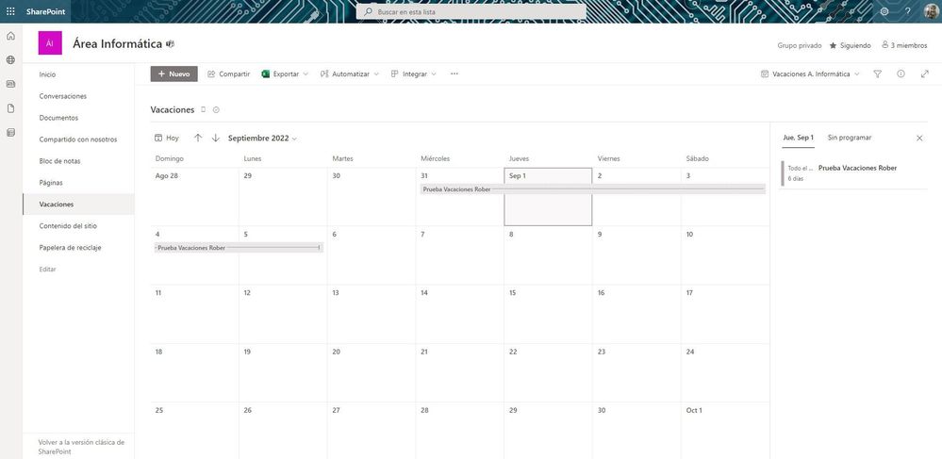
Task: Open the Integrar dropdown
Action: (413, 74)
